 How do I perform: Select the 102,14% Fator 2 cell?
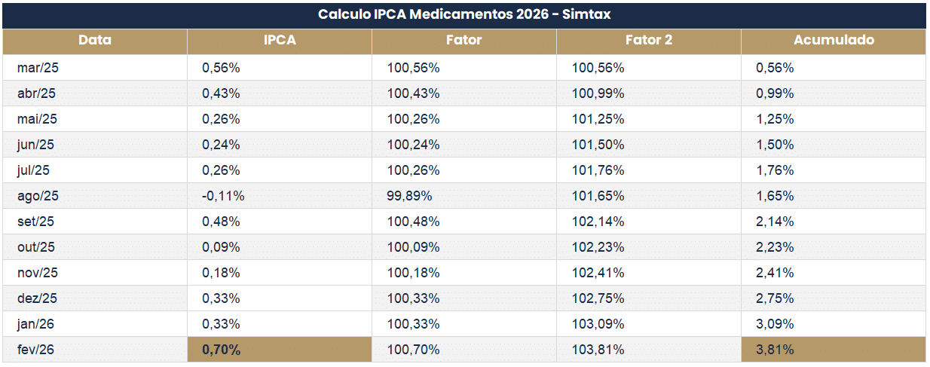click(x=598, y=222)
